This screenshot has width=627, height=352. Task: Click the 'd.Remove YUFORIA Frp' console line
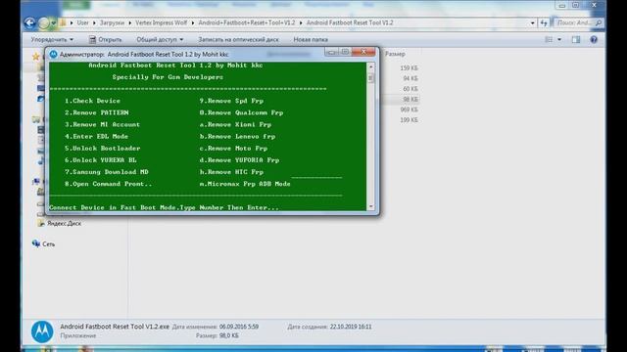(x=239, y=160)
